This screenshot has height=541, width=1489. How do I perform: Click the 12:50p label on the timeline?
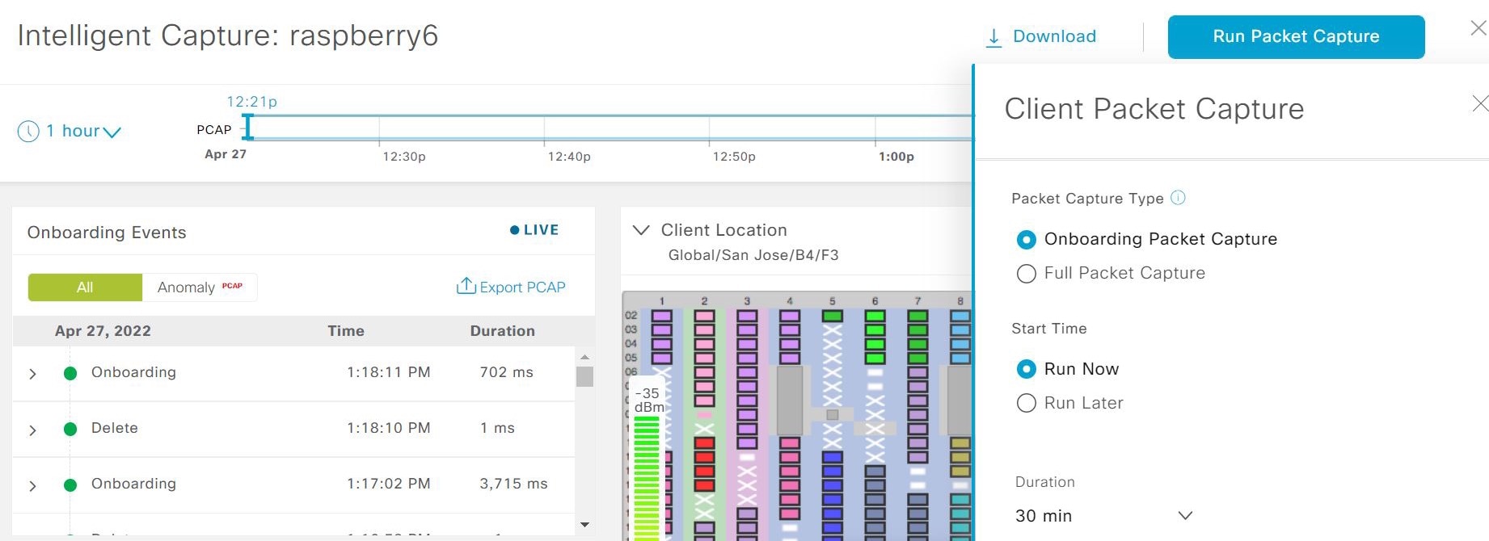point(734,157)
